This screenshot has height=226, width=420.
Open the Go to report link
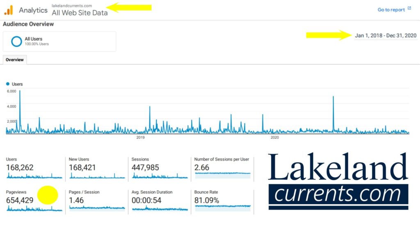(x=391, y=10)
